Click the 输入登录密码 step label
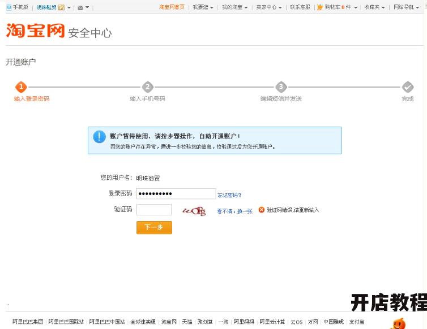 32,99
